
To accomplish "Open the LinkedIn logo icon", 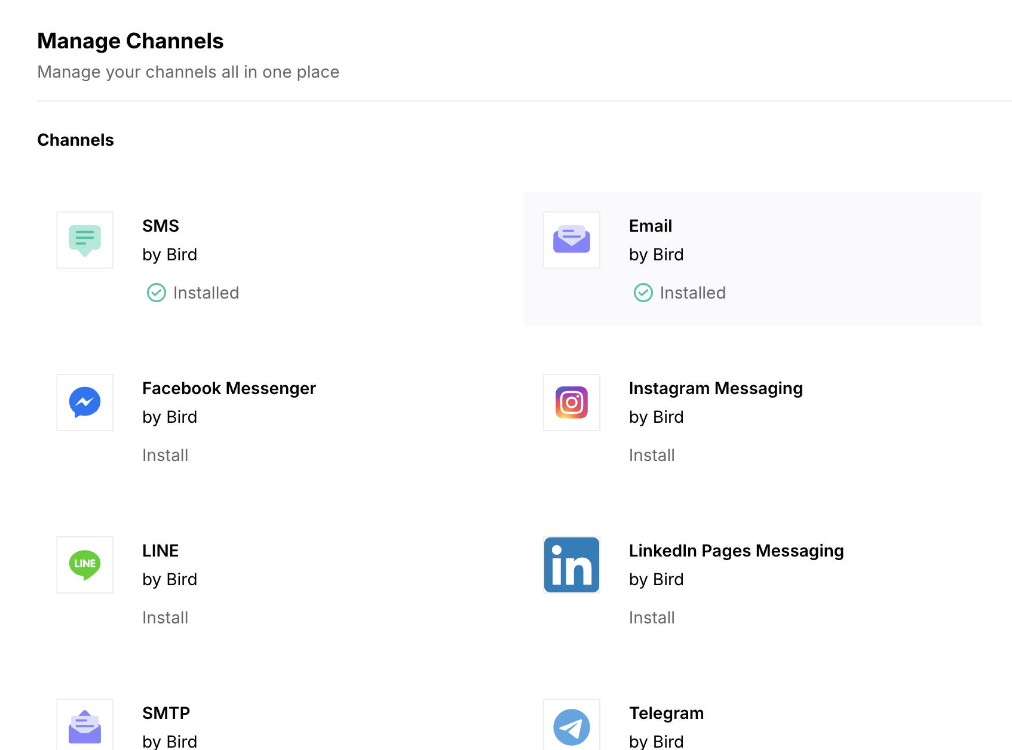I will pos(572,565).
